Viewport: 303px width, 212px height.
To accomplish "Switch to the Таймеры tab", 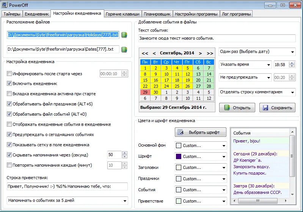I will [12, 14].
